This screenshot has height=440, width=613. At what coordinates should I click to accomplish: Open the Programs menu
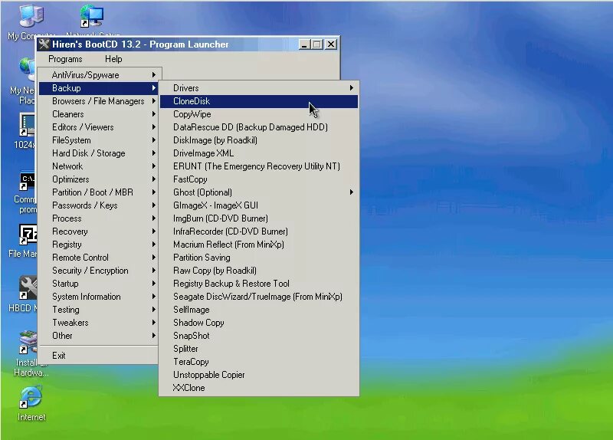coord(65,59)
